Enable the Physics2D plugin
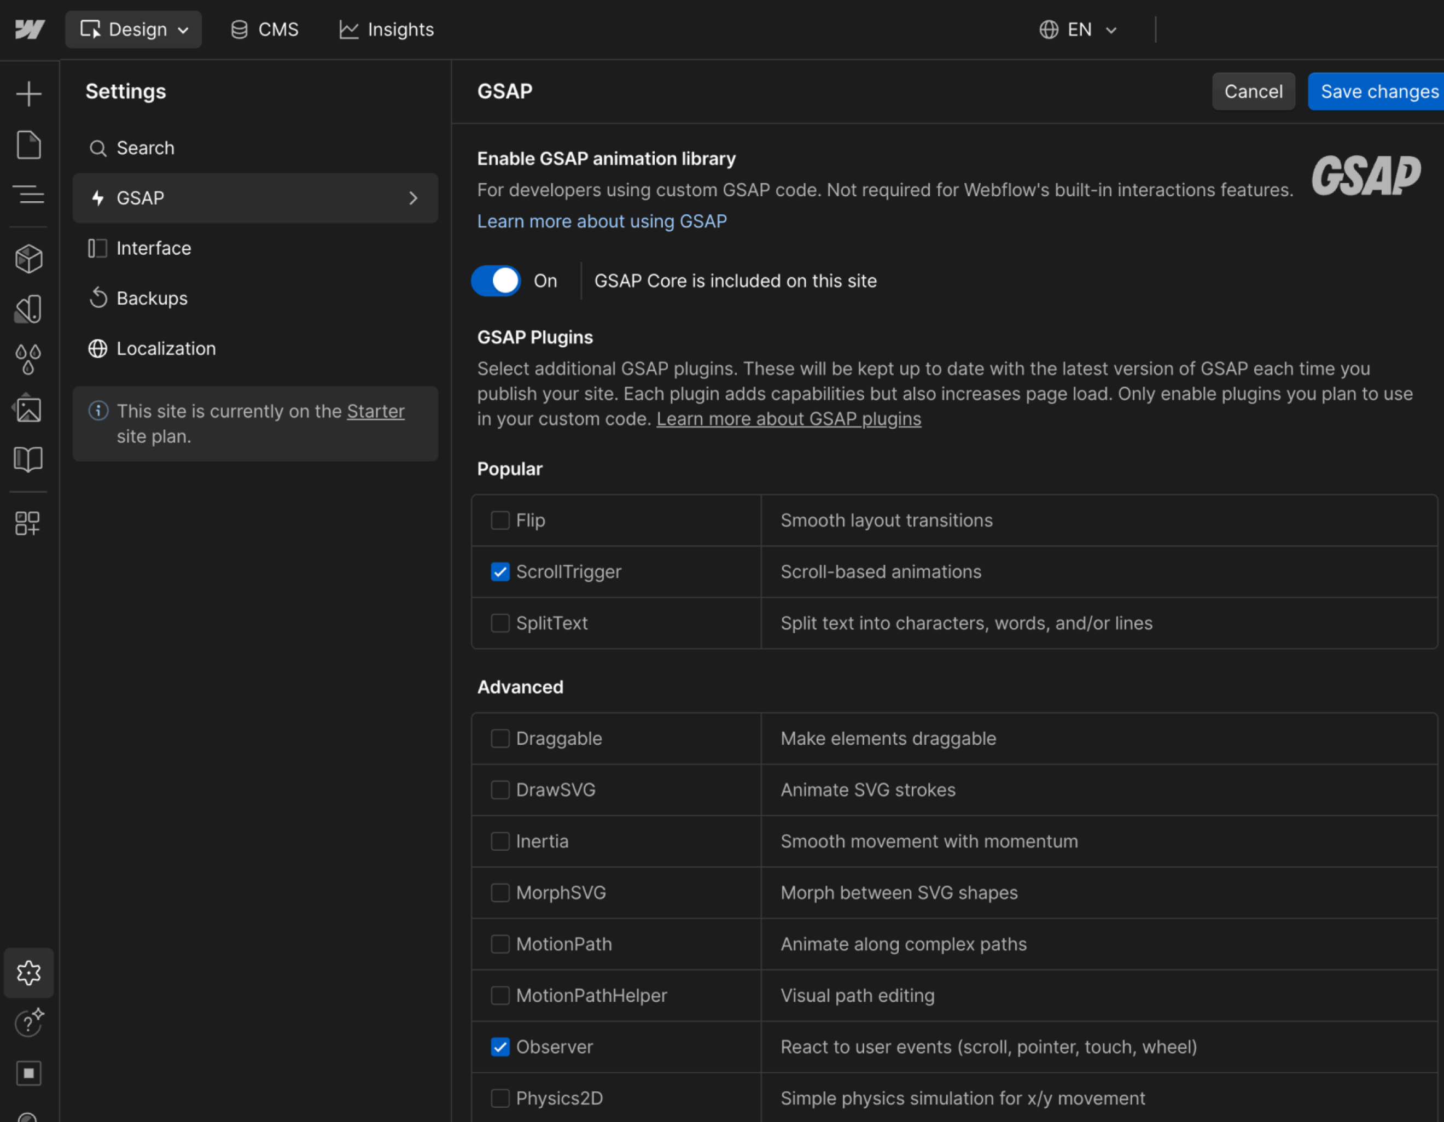 500,1098
